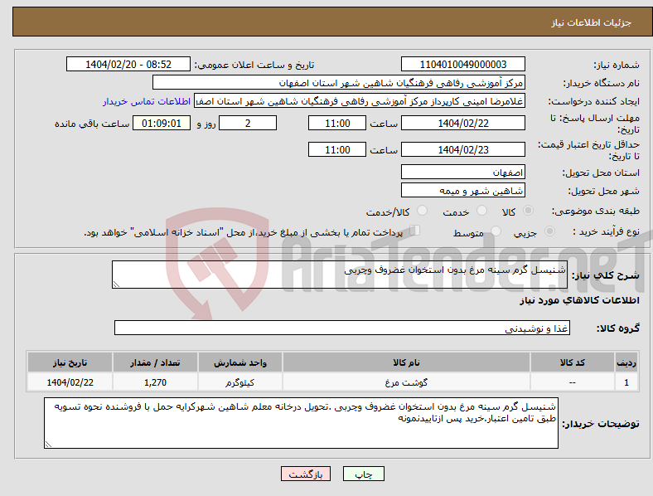This screenshot has height=496, width=653.
Task: Click the response deadline date 1404/02/22 field
Action: (x=462, y=124)
